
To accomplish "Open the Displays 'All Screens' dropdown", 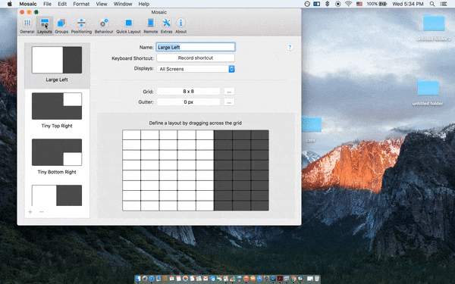I will click(x=196, y=69).
